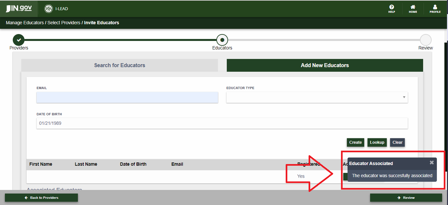Proceed with the bottom Review button
Viewport: 448px width, 205px height.
pyautogui.click(x=406, y=198)
